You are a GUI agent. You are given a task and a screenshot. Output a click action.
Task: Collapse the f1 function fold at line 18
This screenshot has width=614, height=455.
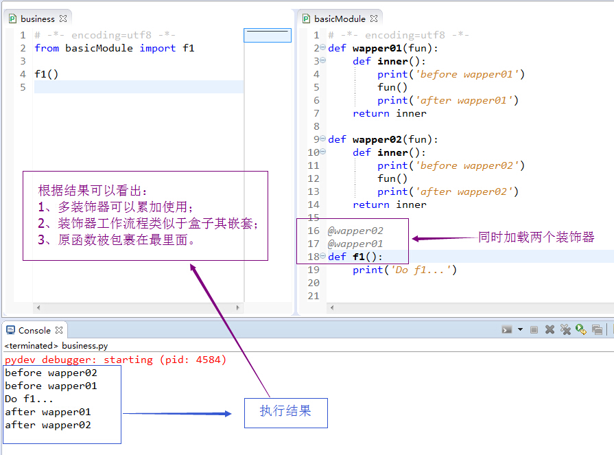click(x=322, y=256)
